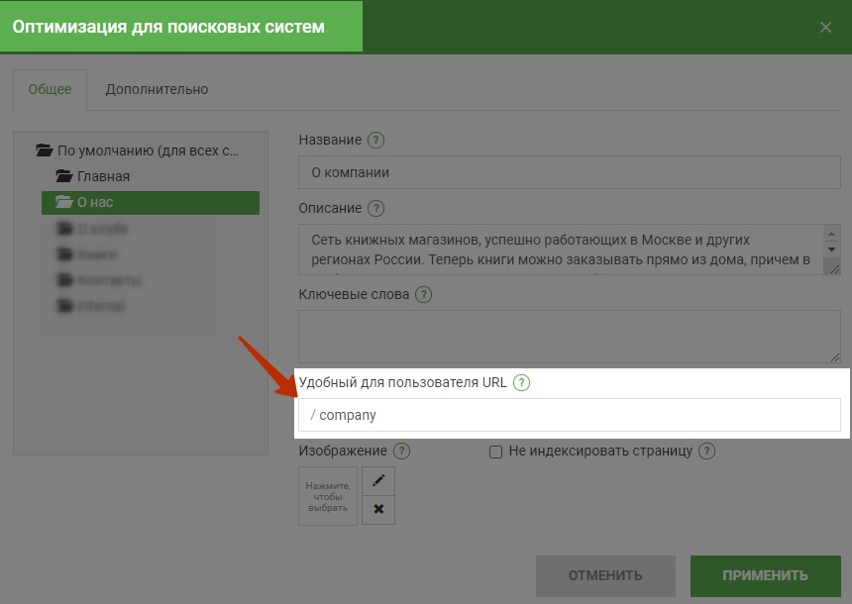The width and height of the screenshot is (852, 604).
Task: Click the X remove image icon
Action: [x=378, y=510]
